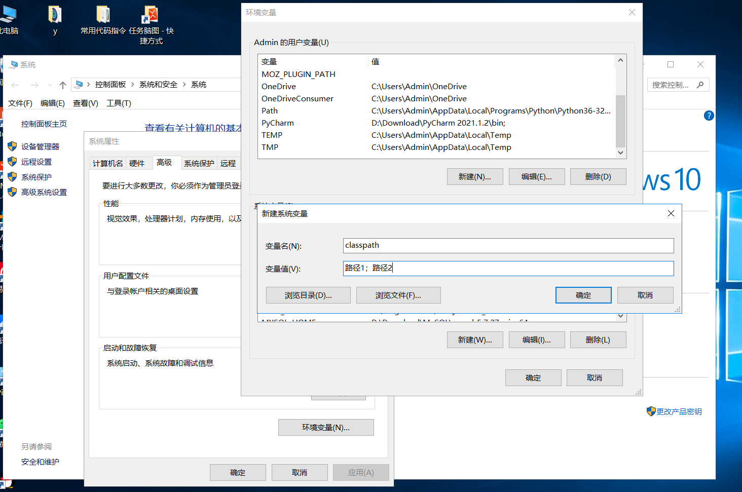
Task: Click 取消 in 环境变量 dialog
Action: 595,377
